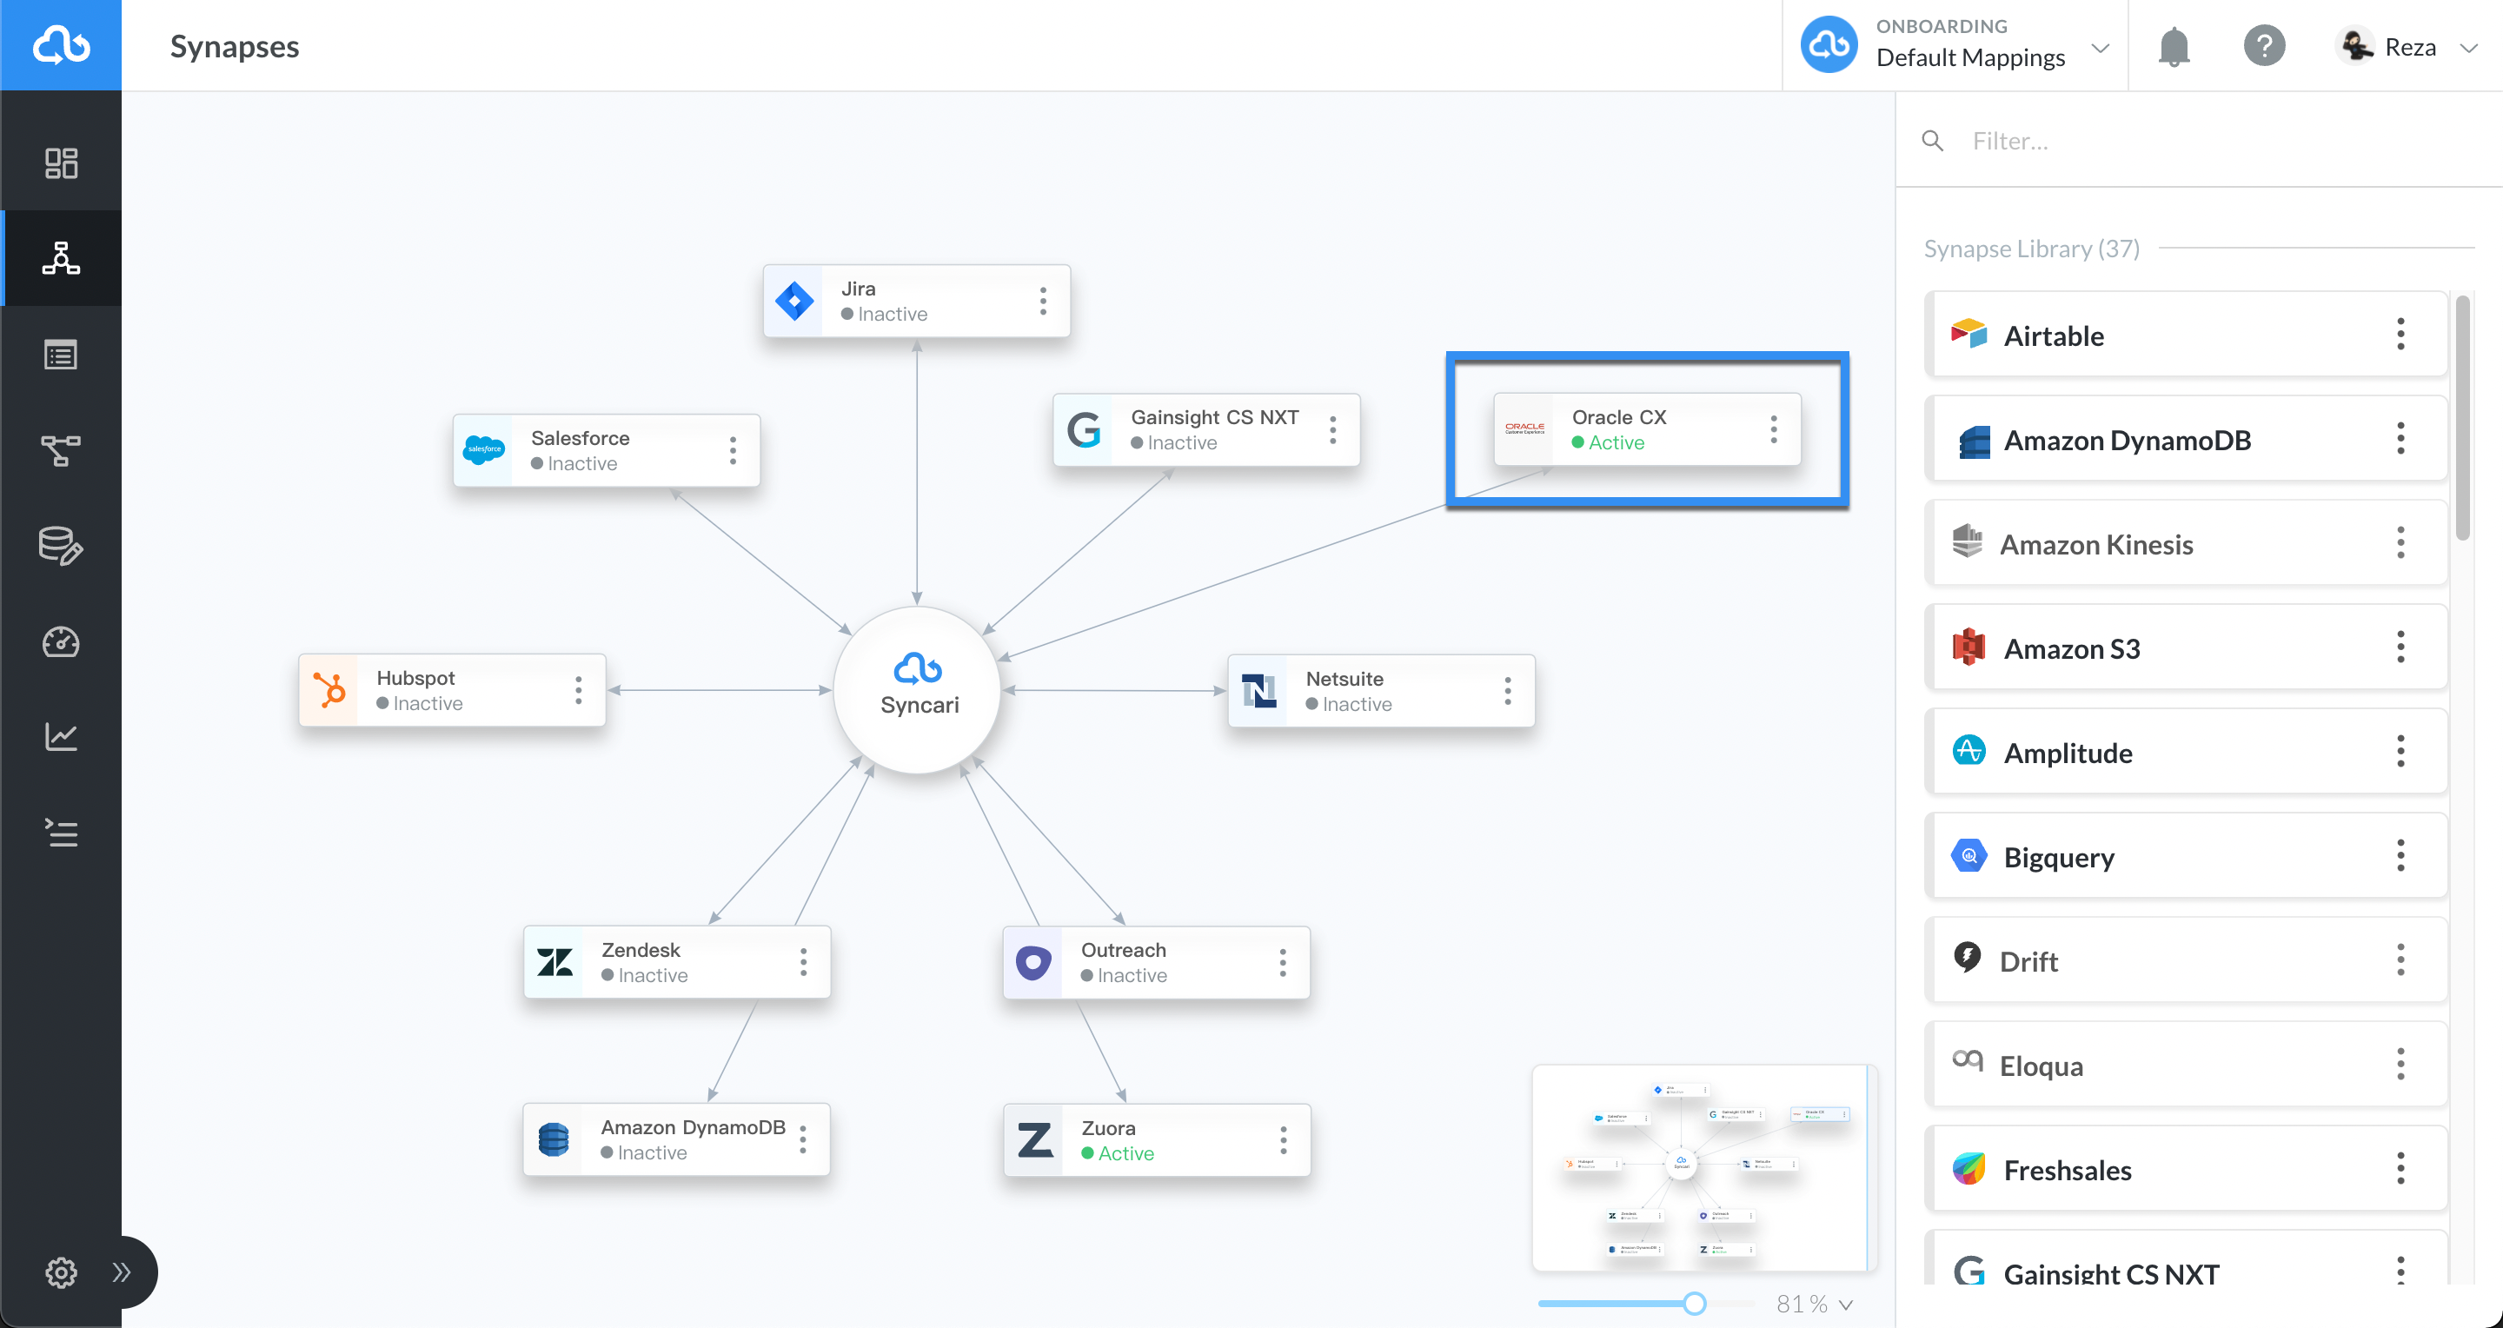Open the help question mark icon
Image resolution: width=2503 pixels, height=1328 pixels.
[2263, 46]
